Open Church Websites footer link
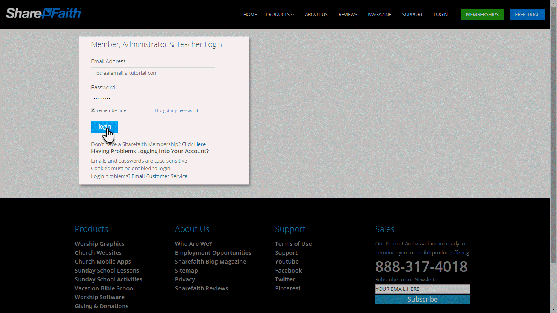Viewport: 557px width, 313px height. click(x=98, y=253)
